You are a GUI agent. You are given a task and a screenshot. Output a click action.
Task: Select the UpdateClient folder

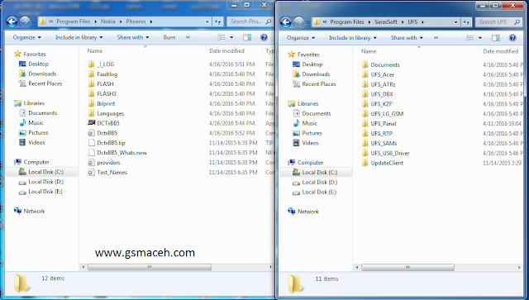[387, 163]
